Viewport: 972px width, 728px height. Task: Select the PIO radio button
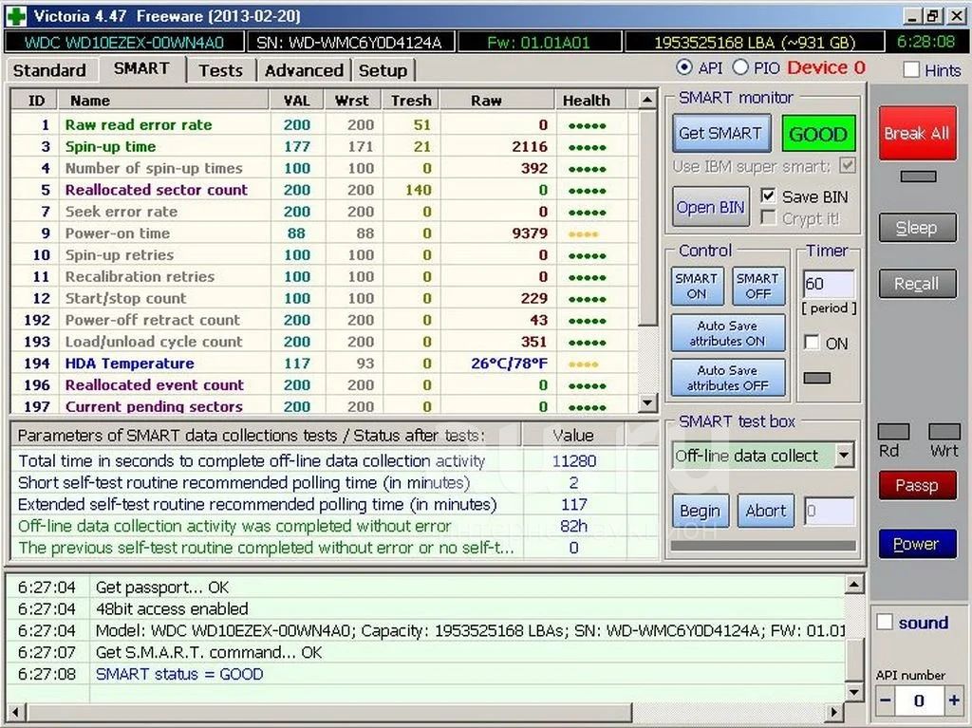point(740,67)
